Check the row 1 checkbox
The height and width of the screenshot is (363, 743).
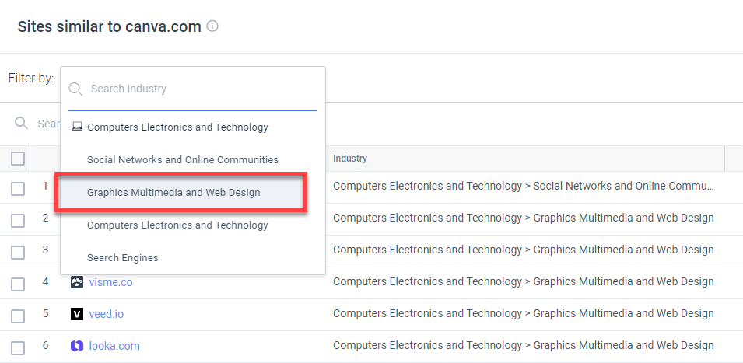tap(18, 189)
